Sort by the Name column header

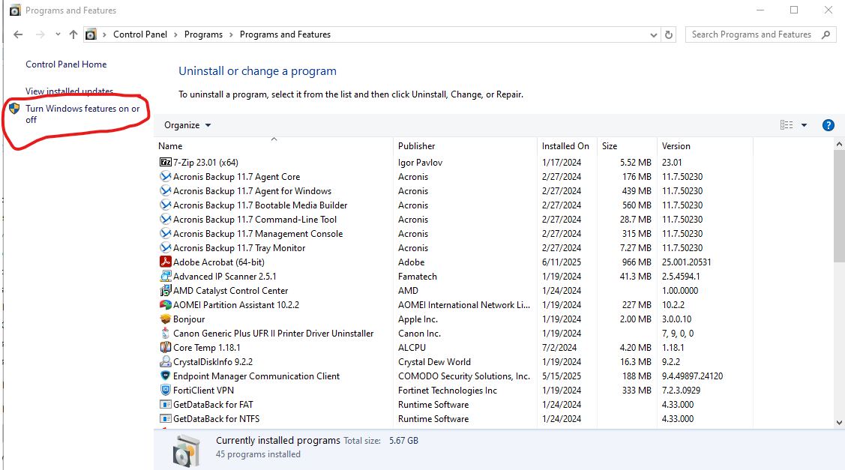pyautogui.click(x=274, y=146)
